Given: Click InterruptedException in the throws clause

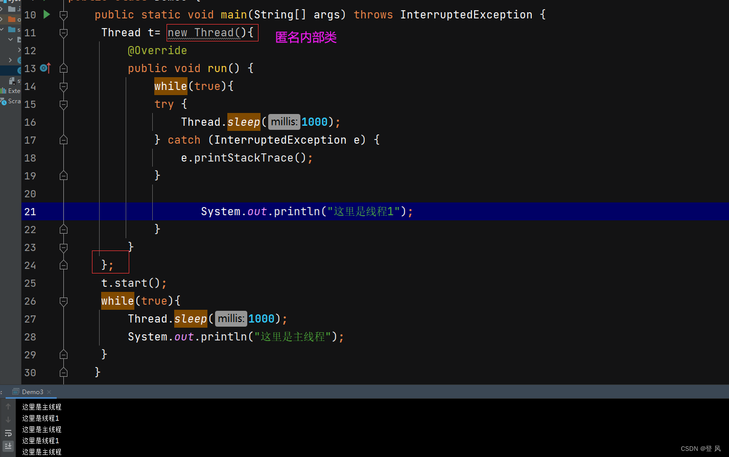Looking at the screenshot, I should point(466,15).
